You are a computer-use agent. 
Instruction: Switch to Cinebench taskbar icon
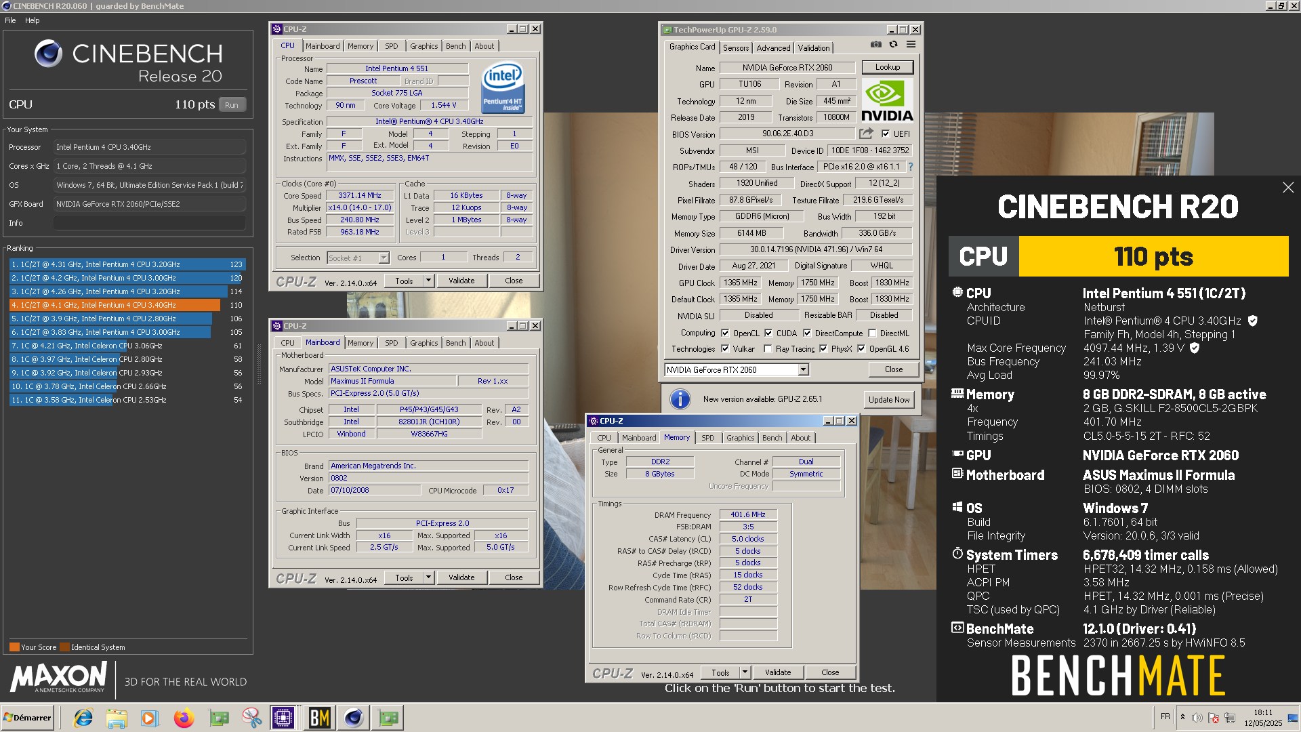(354, 718)
